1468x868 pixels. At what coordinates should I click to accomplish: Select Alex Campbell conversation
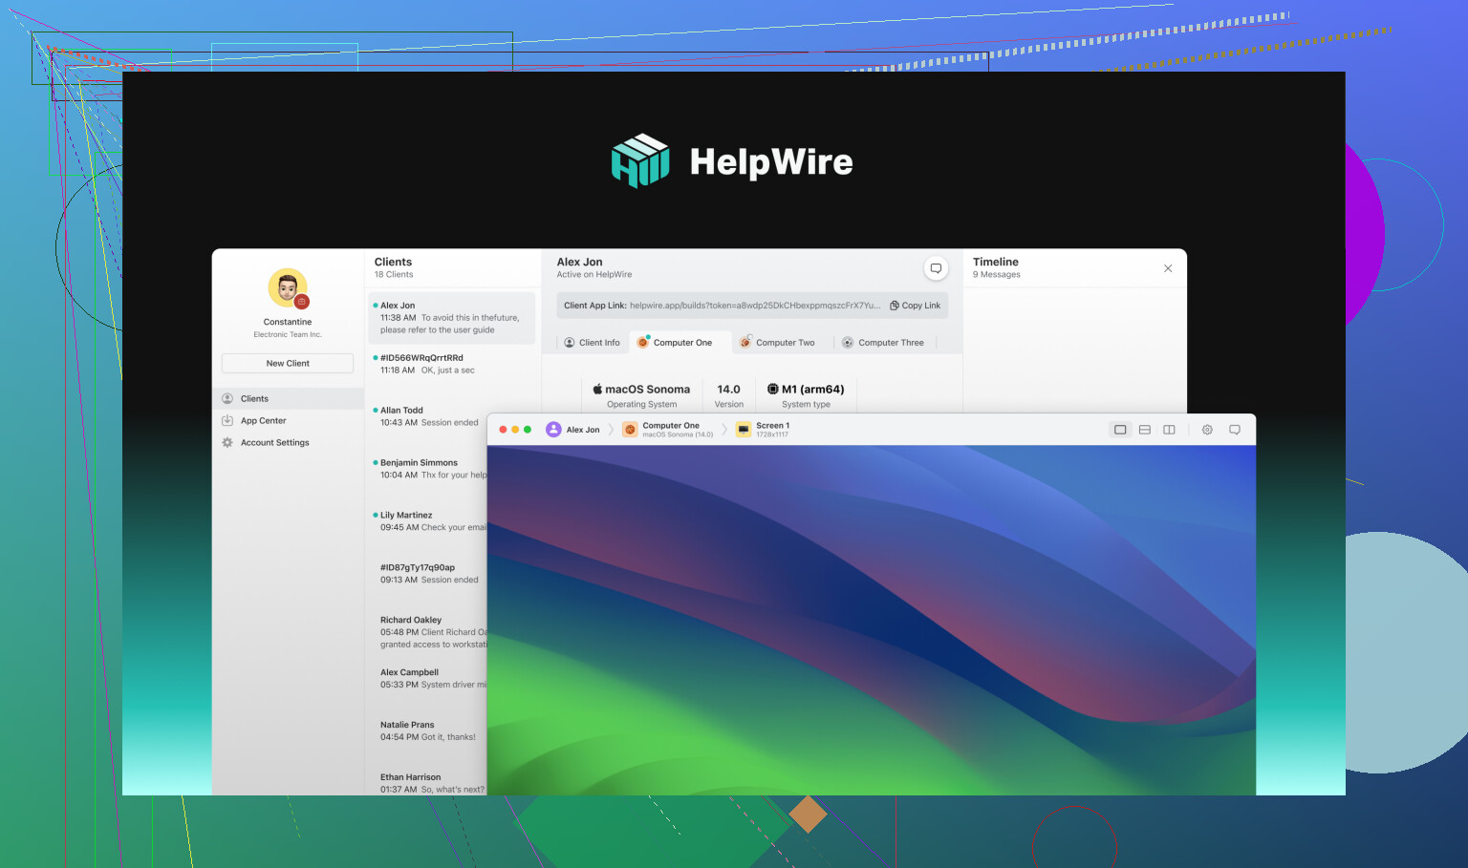pos(428,679)
